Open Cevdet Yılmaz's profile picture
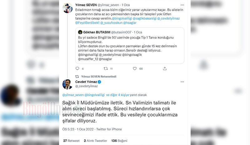Screen dimensions: 250x145 67,84
